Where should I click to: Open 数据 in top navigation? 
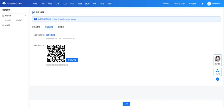[x=87, y=4]
